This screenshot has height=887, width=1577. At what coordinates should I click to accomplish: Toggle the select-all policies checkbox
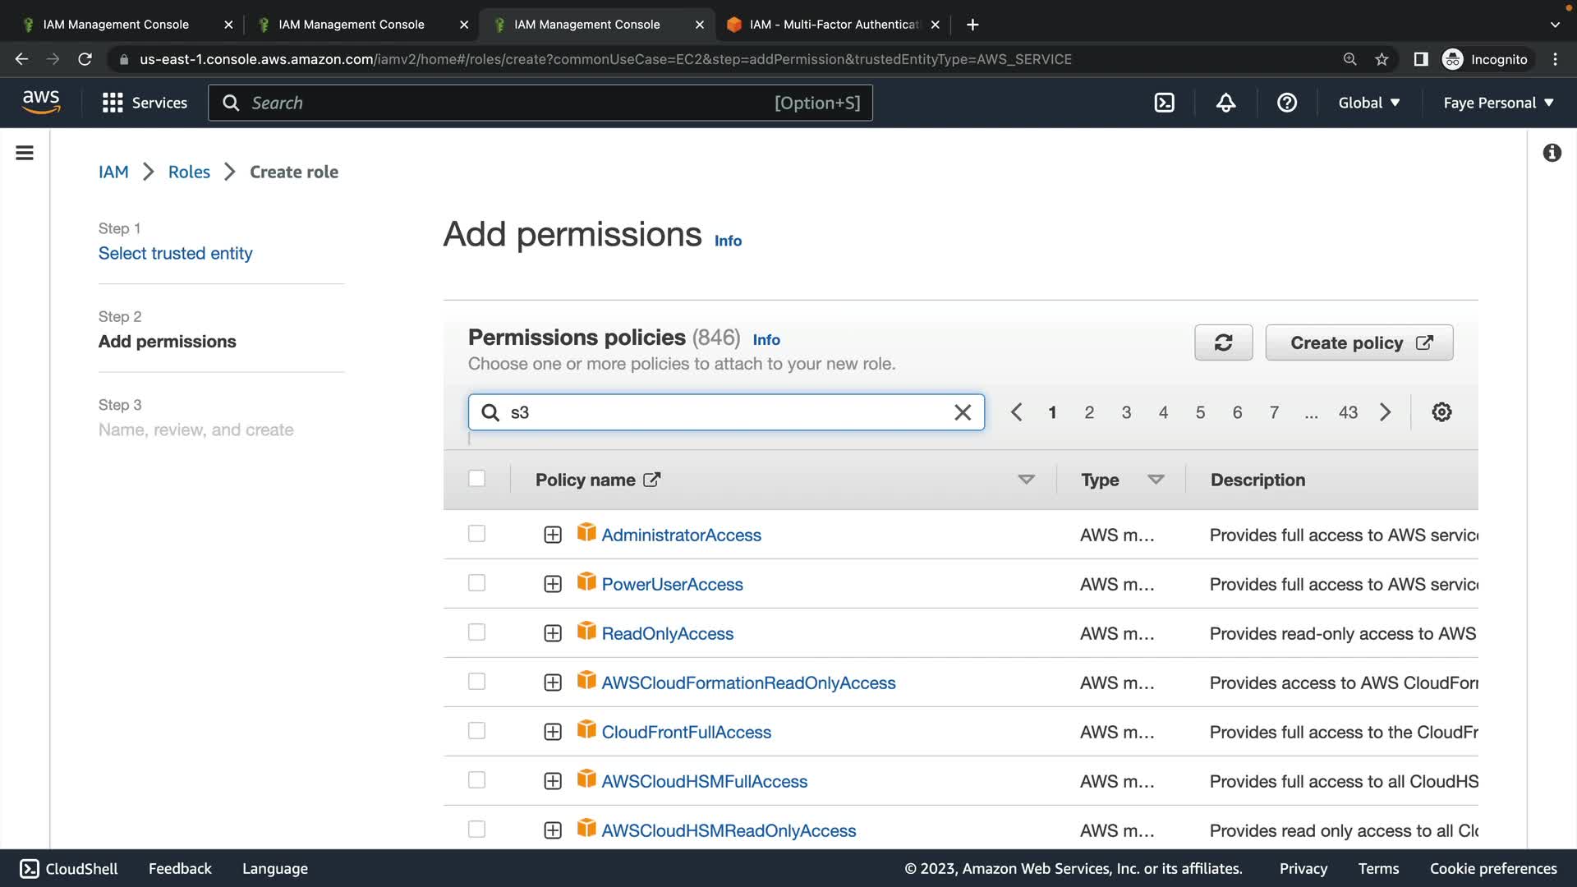[x=476, y=479]
